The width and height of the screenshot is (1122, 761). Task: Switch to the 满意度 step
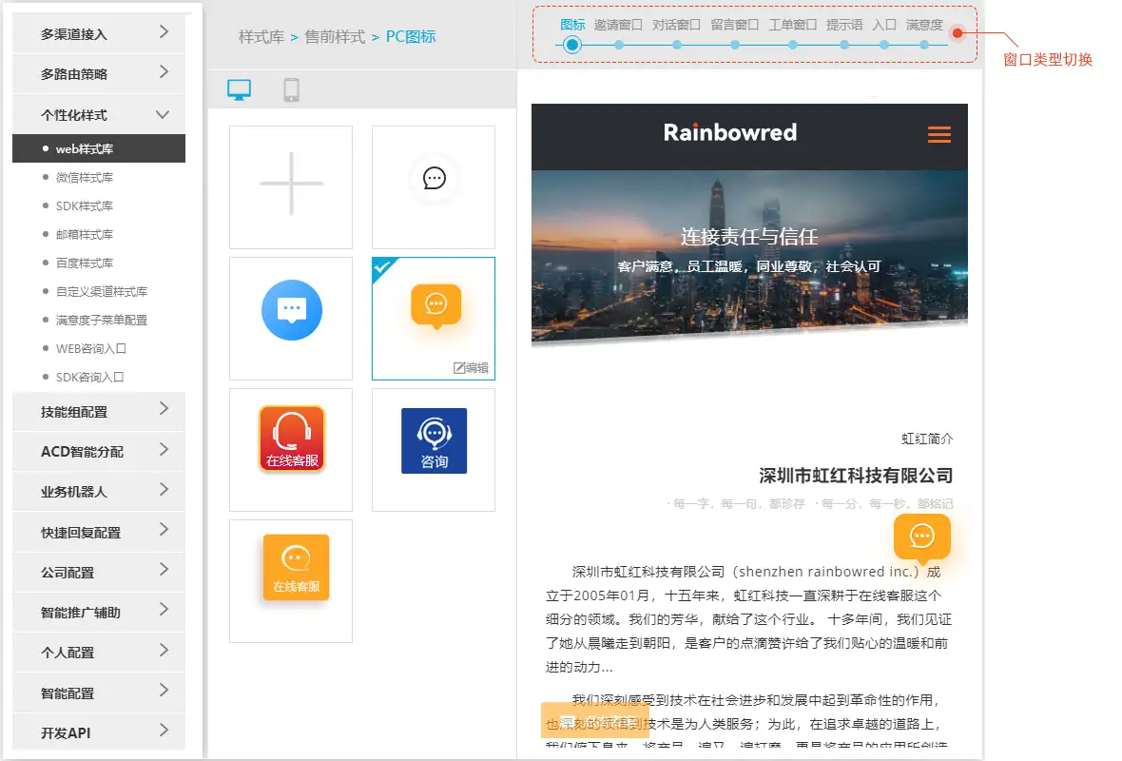924,45
